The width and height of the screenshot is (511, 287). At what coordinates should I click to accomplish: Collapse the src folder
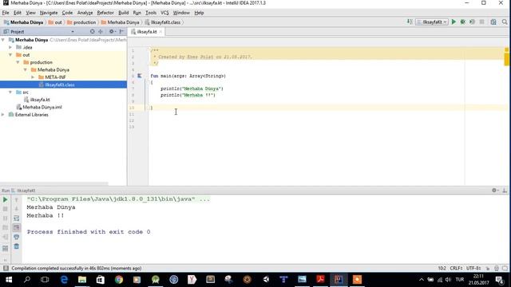click(10, 92)
